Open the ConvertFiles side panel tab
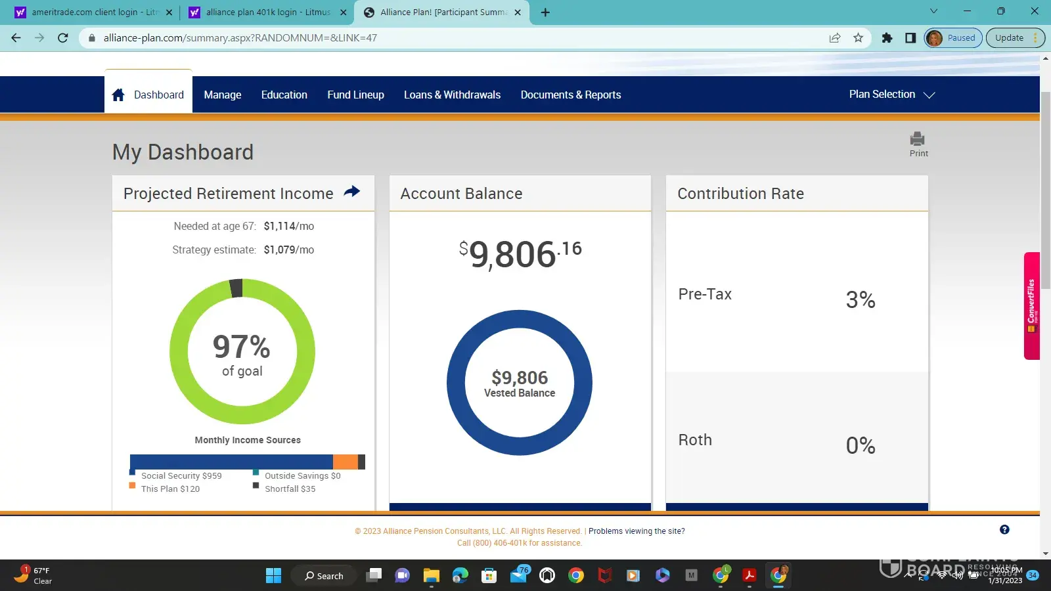 [1031, 305]
